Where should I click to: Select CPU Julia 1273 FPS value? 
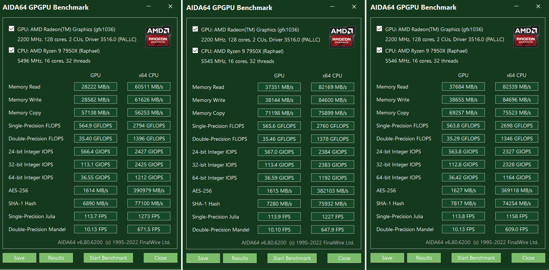149,216
